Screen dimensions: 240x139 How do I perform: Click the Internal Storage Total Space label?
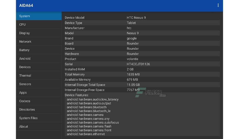tap(85, 85)
